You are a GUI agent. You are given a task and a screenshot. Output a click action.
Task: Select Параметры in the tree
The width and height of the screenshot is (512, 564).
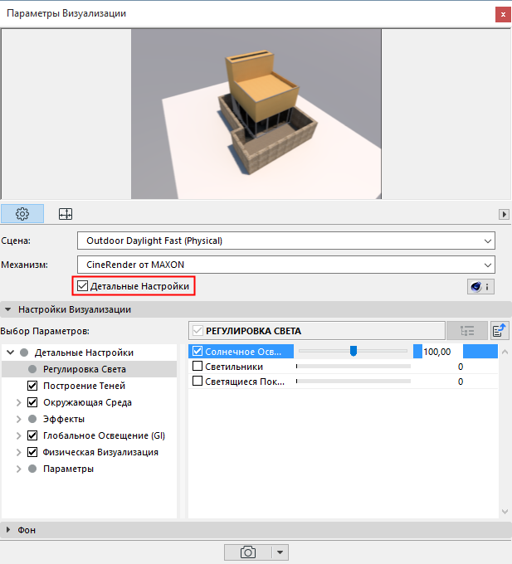click(x=68, y=469)
